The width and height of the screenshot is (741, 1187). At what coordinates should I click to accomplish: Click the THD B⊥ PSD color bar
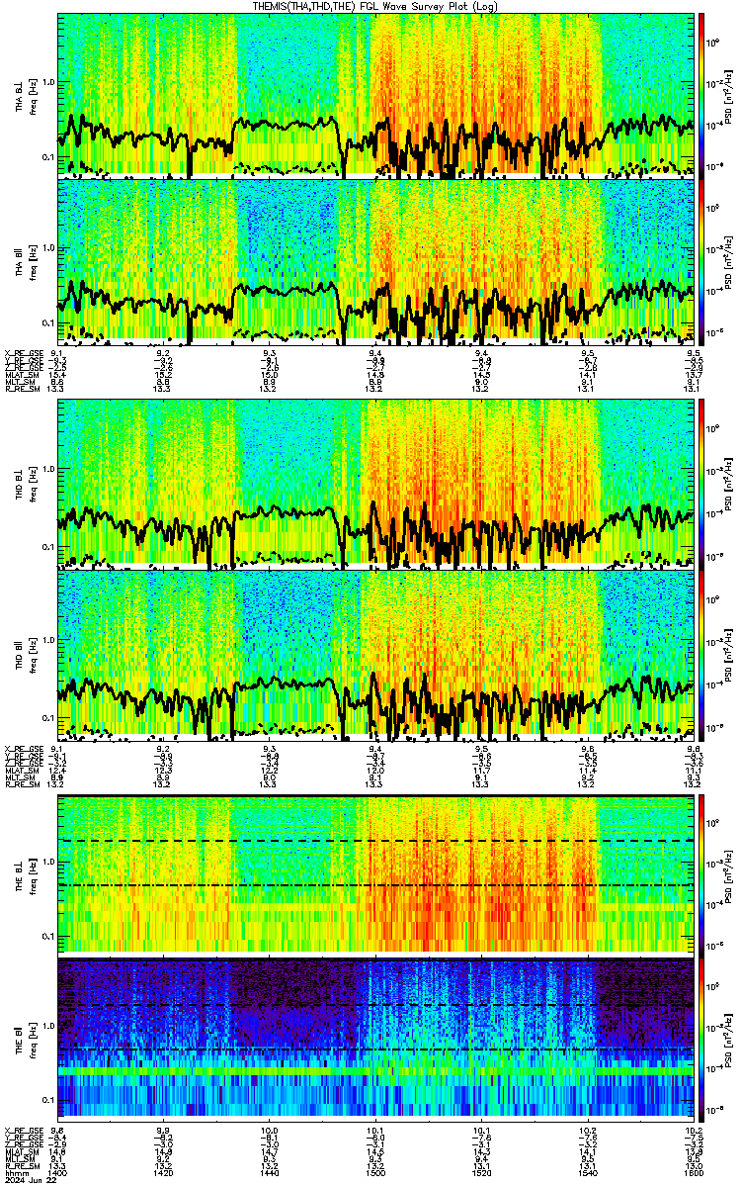(701, 484)
